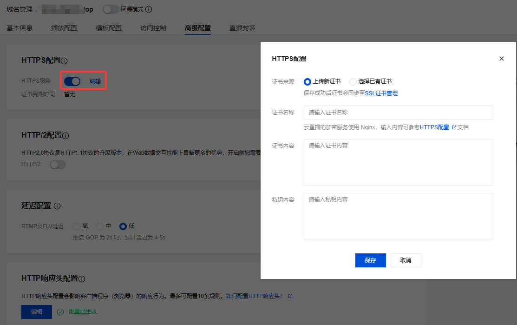Open the 播放配置 tab
Viewport: 517px width, 325px height.
[64, 28]
